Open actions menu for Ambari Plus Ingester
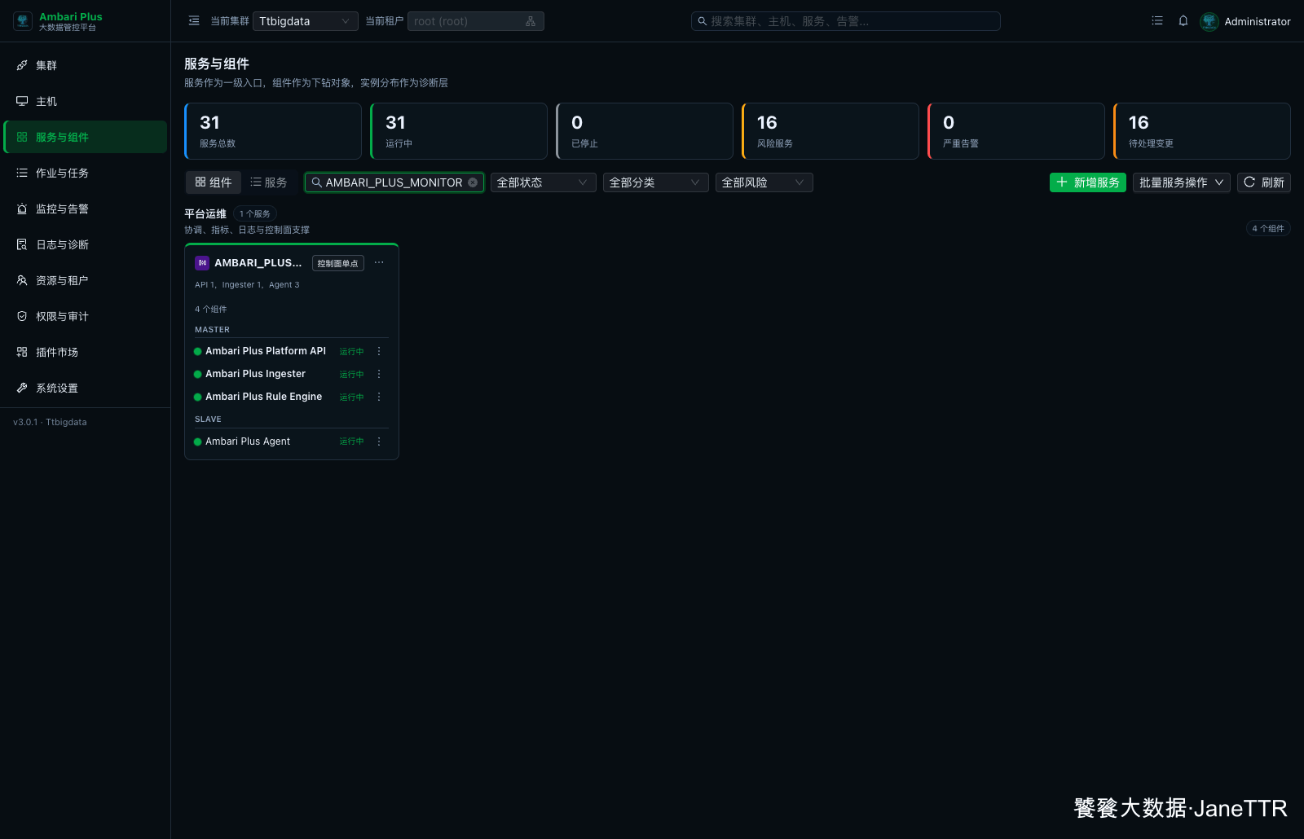This screenshot has width=1304, height=839. coord(379,374)
